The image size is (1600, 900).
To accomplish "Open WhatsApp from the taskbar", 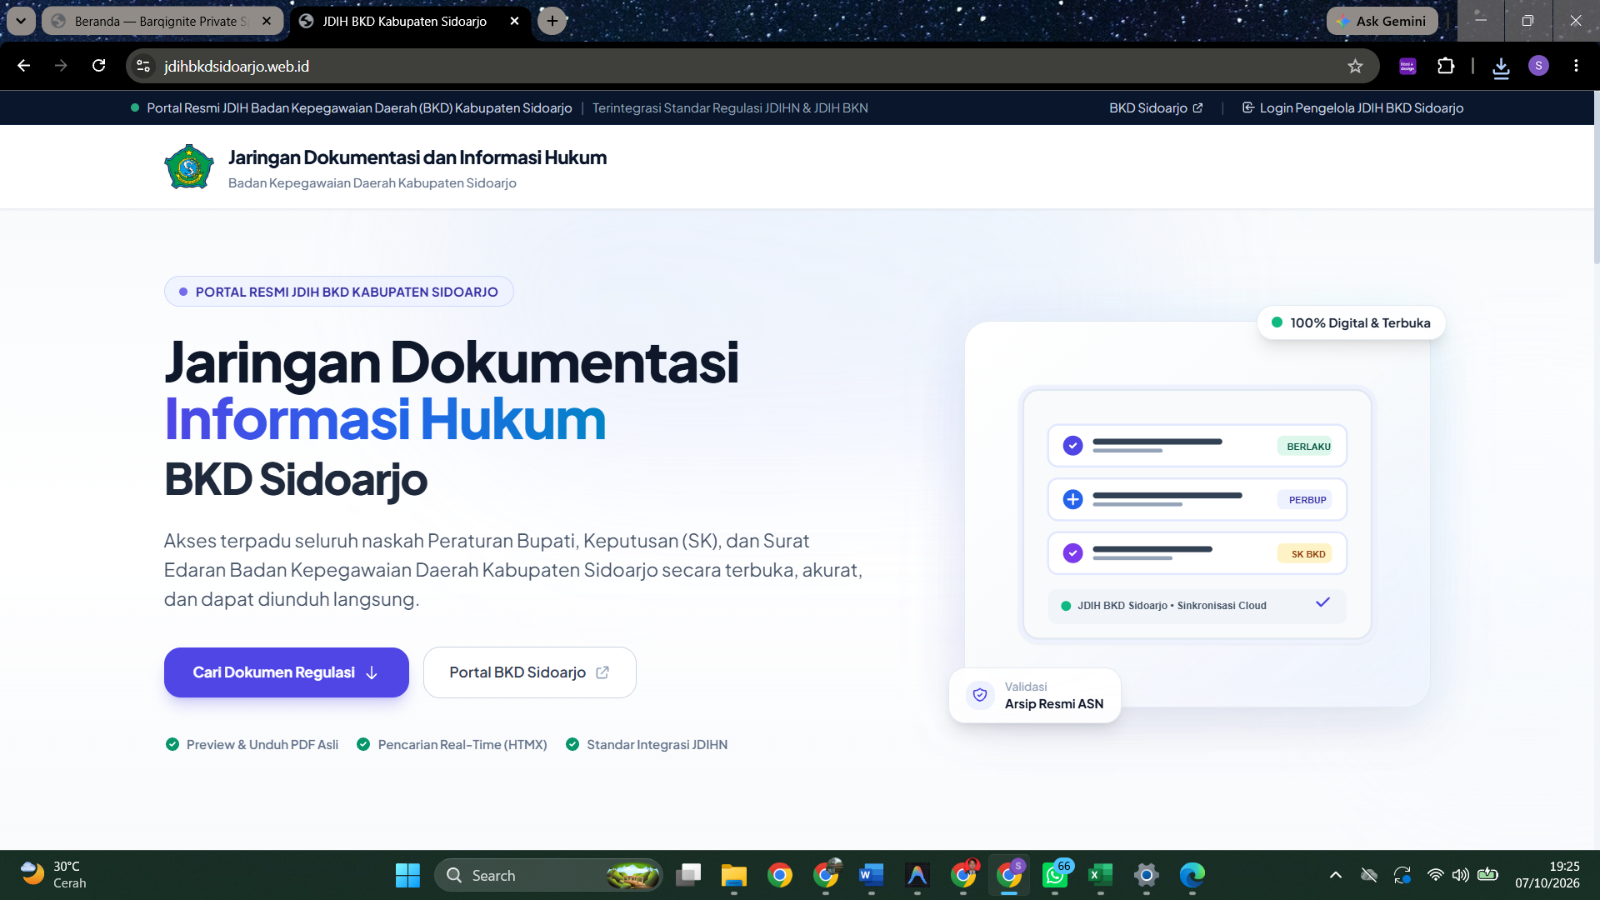I will 1055,875.
